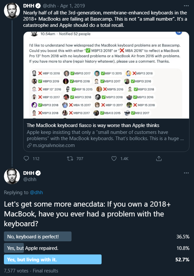The image size is (194, 276).
Task: Open more options on the top tweet
Action: (186, 6)
